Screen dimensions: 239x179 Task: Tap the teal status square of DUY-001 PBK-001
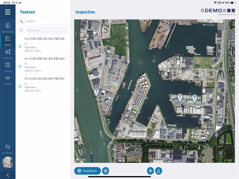point(20,86)
